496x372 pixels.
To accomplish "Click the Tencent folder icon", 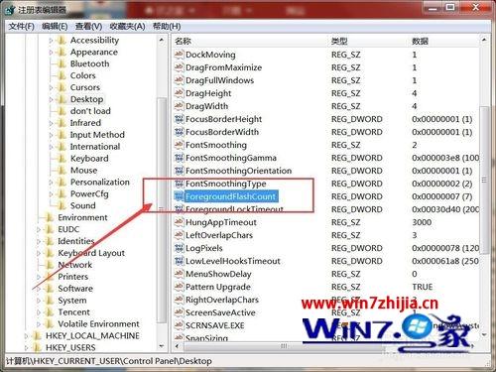I will [x=50, y=311].
